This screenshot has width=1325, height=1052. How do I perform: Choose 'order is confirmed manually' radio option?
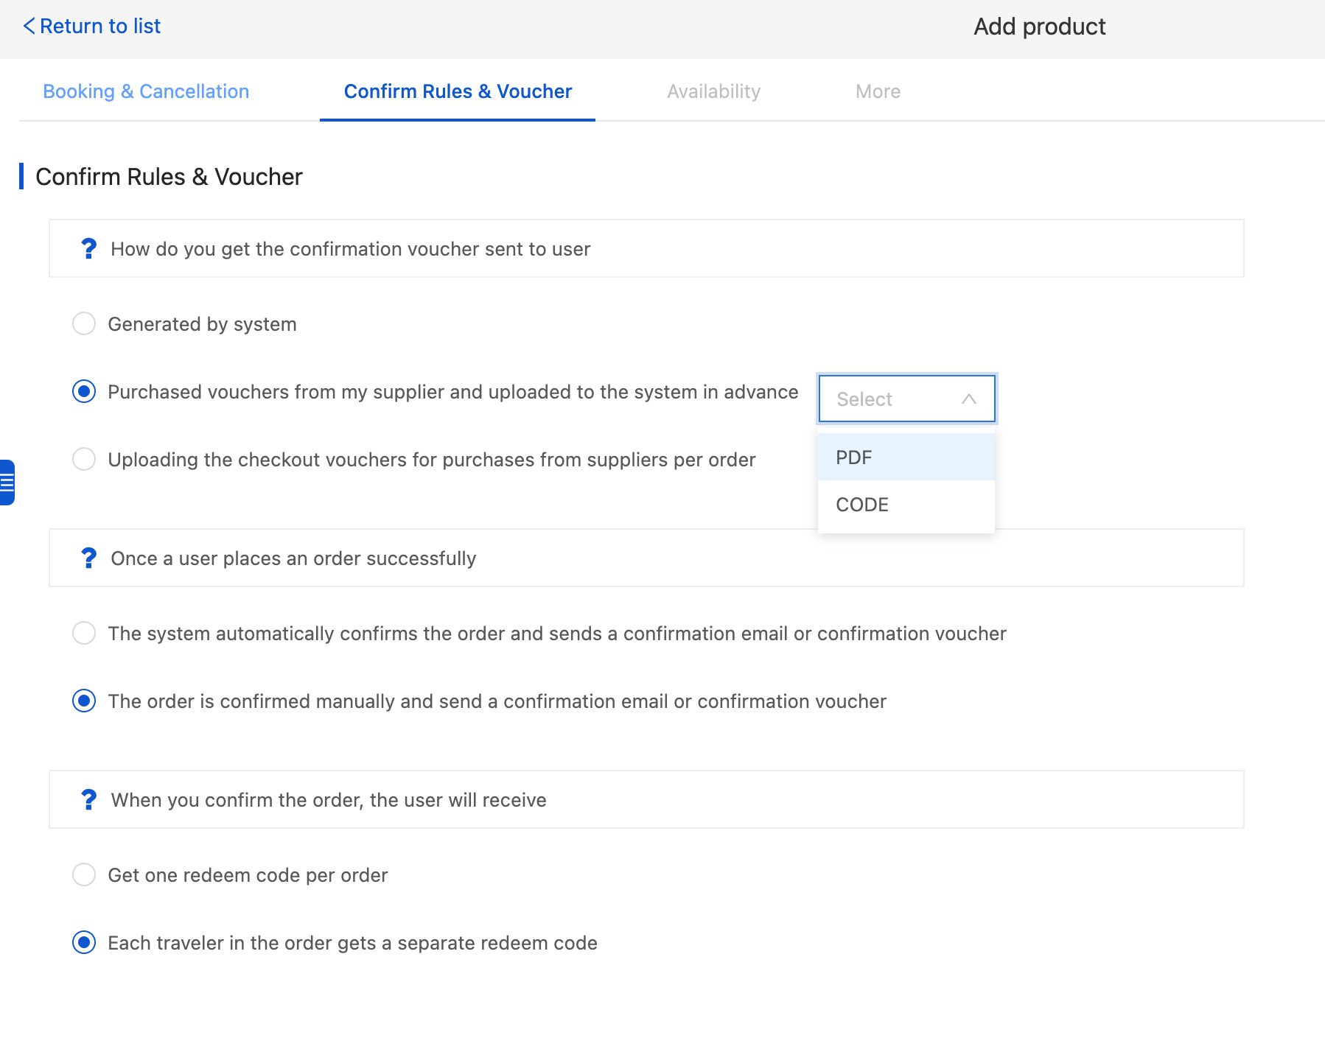84,701
